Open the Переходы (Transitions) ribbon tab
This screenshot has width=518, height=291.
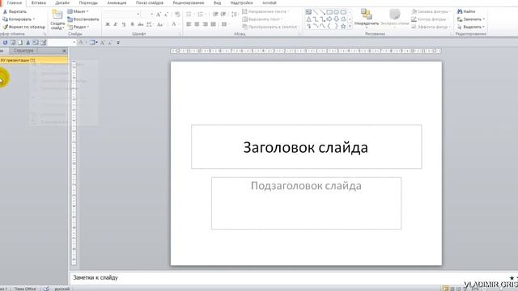point(88,3)
